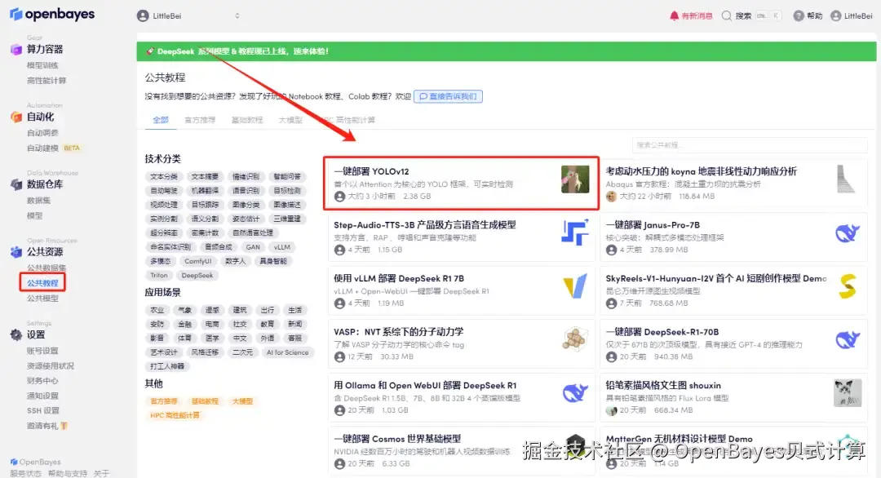This screenshot has height=478, width=881.
Task: Open SSH 设置 in the sidebar
Action: point(43,410)
